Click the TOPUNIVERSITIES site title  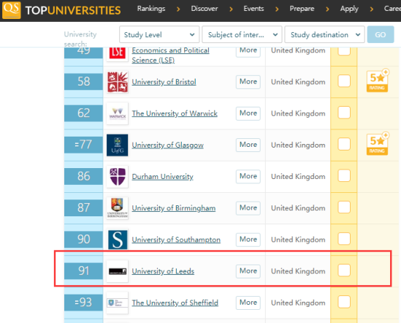click(x=73, y=10)
